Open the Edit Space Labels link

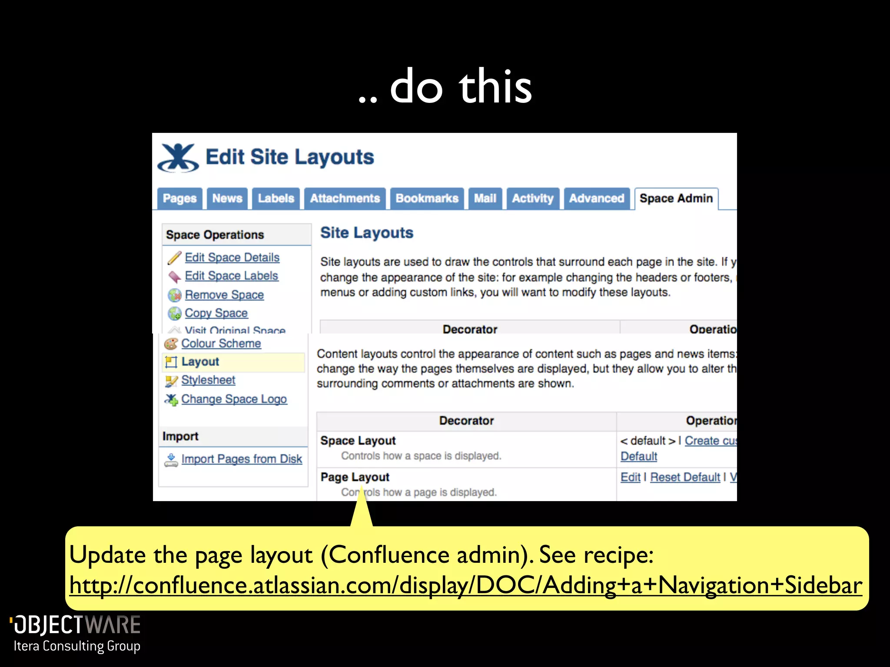coord(231,276)
